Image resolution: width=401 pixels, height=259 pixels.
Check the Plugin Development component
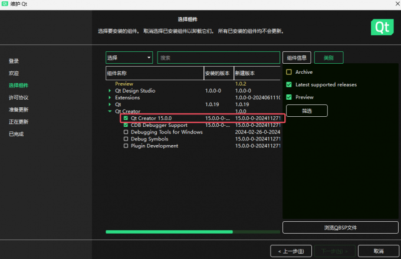click(126, 146)
